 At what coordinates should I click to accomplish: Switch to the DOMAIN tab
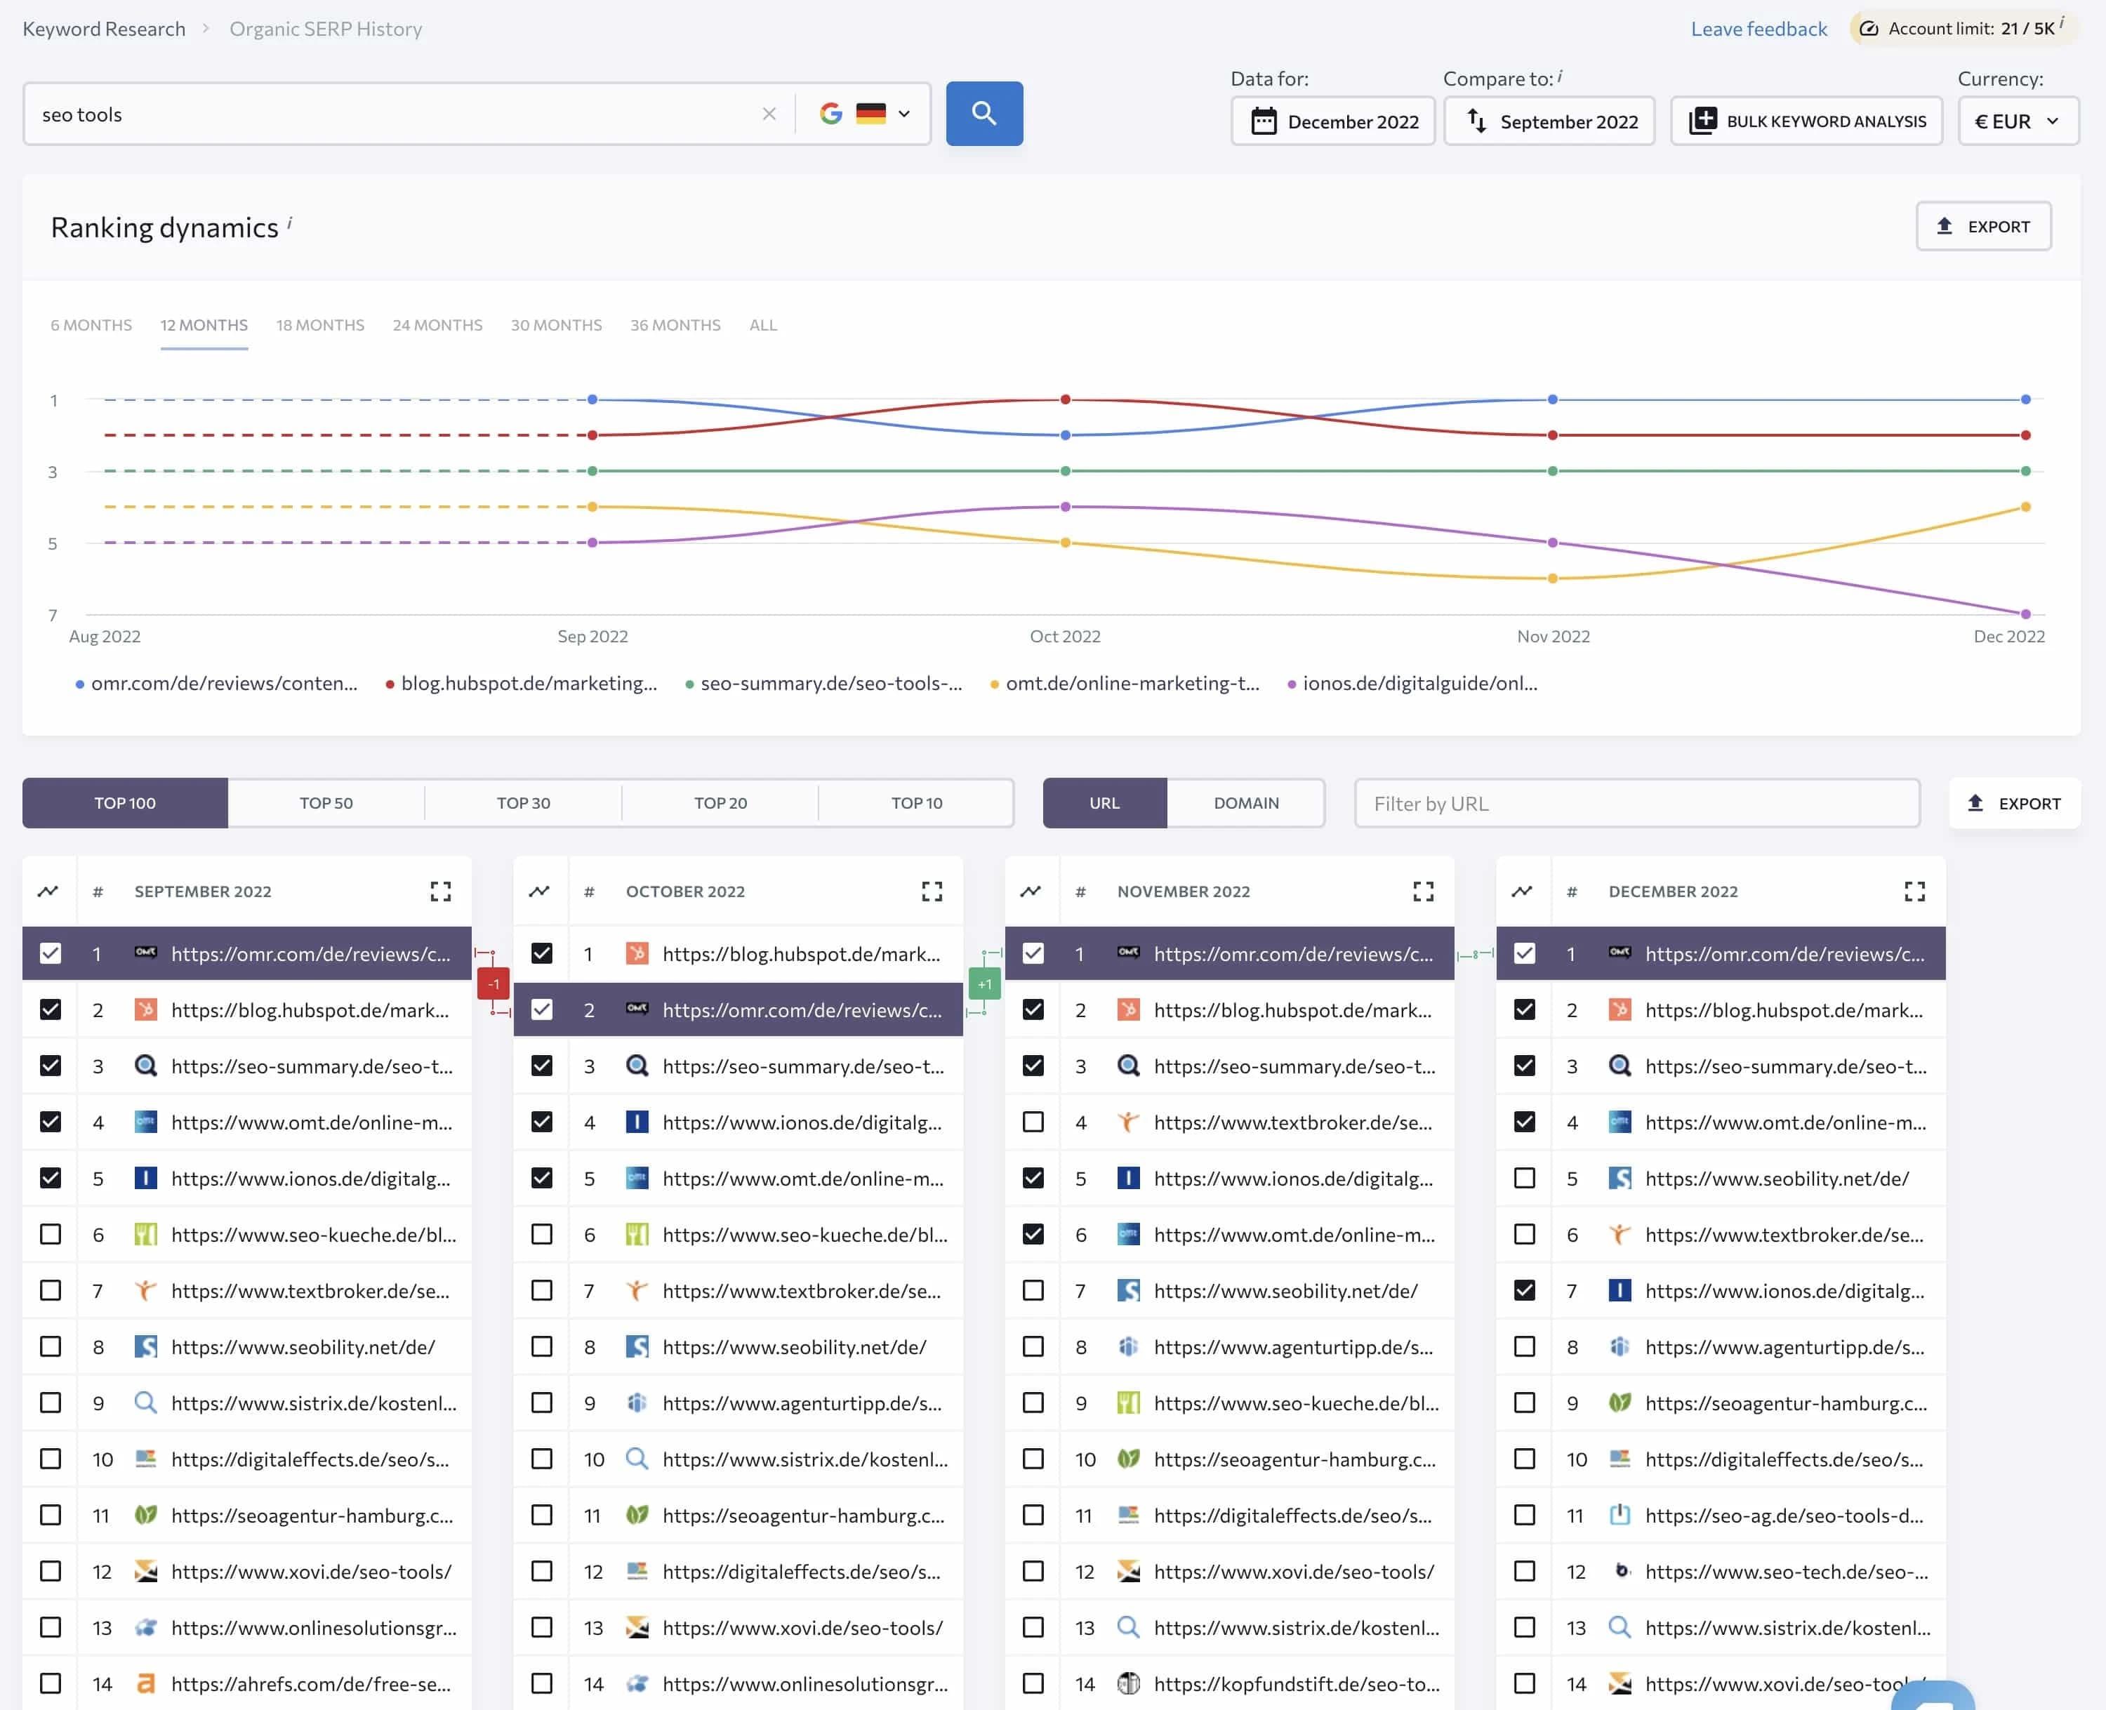pos(1245,803)
